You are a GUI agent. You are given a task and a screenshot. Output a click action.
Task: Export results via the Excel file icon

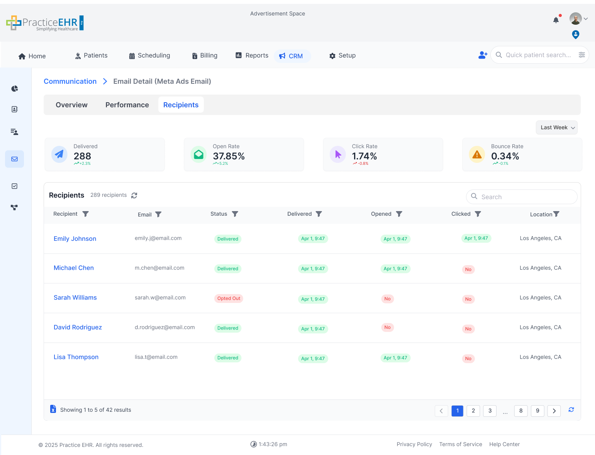(53, 409)
